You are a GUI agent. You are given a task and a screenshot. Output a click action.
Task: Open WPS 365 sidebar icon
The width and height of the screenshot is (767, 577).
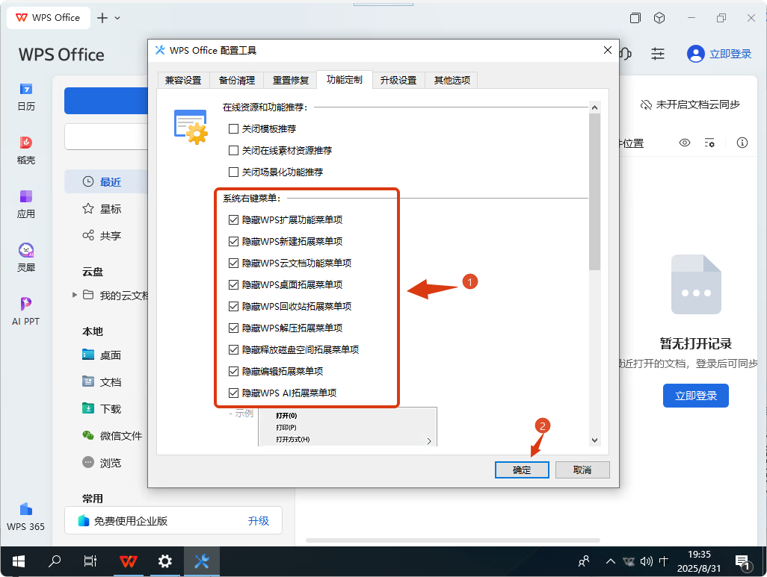pos(26,517)
